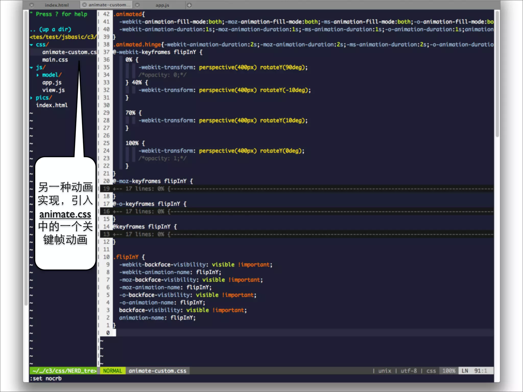The width and height of the screenshot is (523, 392).
Task: Click the animate.css link in callout
Action: [65, 214]
